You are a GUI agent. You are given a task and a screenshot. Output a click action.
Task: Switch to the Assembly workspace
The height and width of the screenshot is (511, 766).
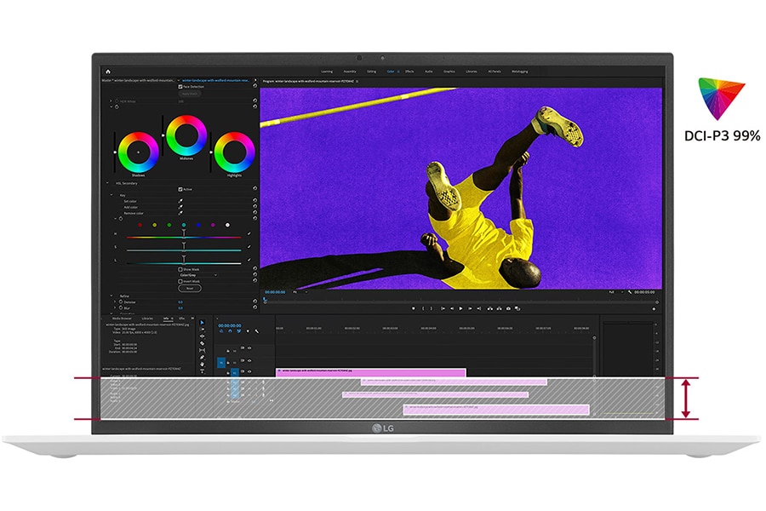pos(350,72)
